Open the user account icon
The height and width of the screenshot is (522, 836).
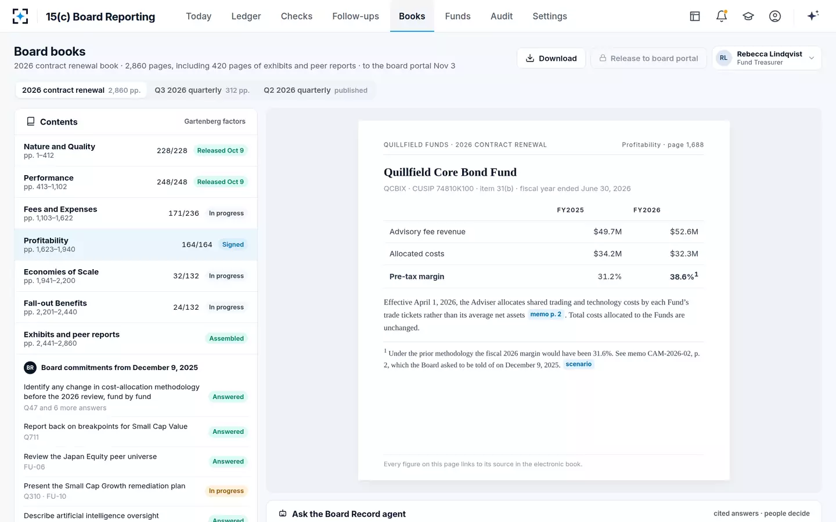coord(775,16)
